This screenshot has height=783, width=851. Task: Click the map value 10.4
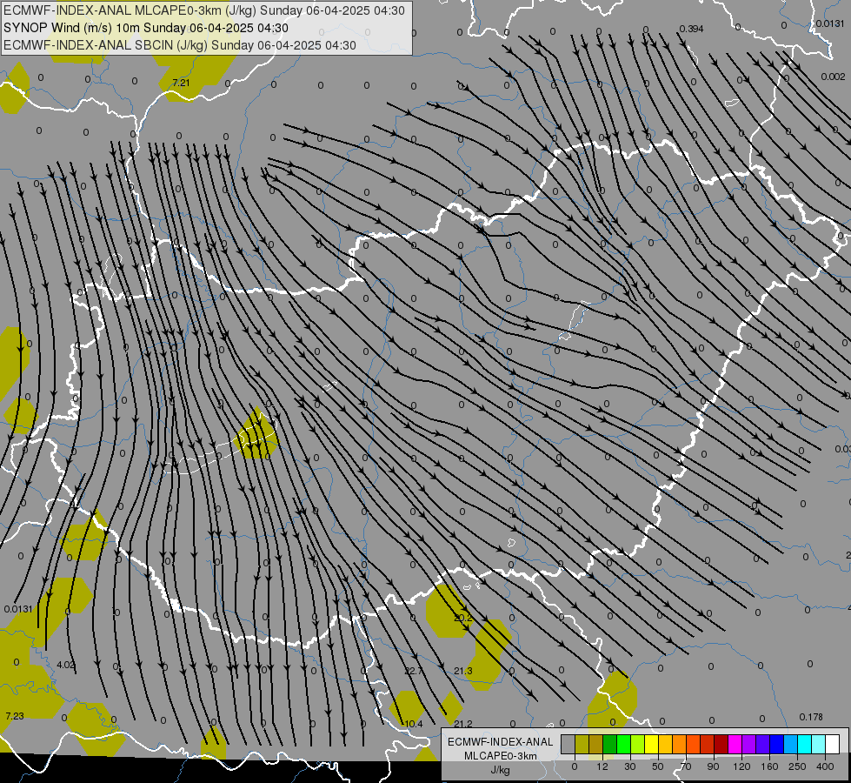point(414,724)
